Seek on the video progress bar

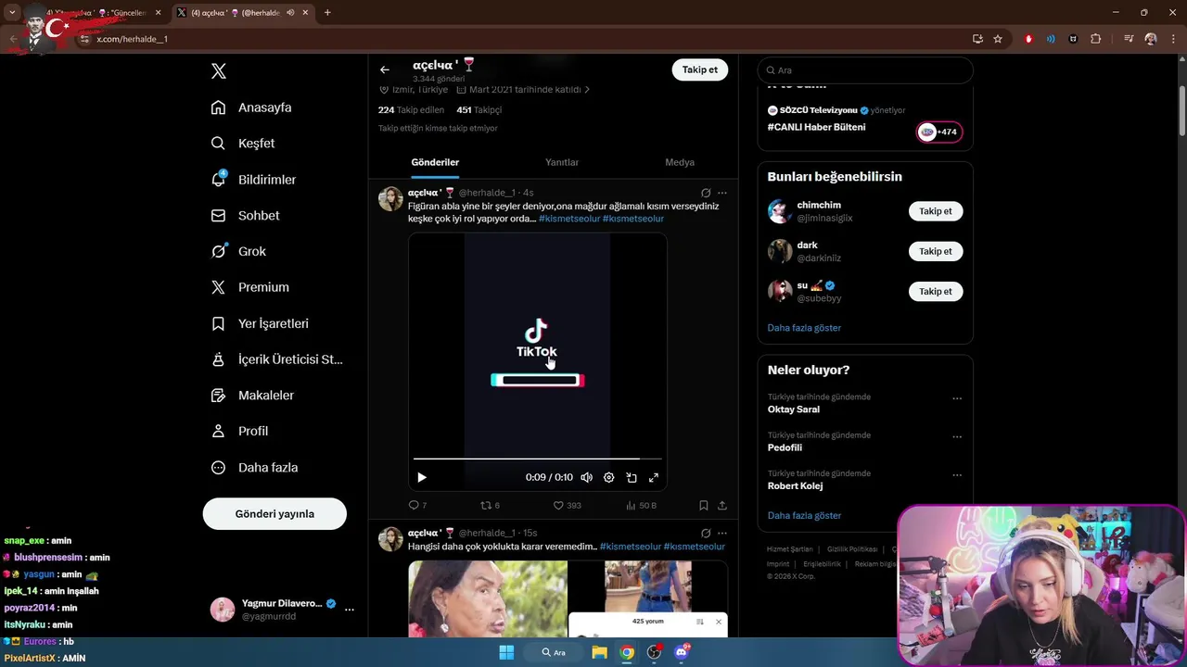538,458
